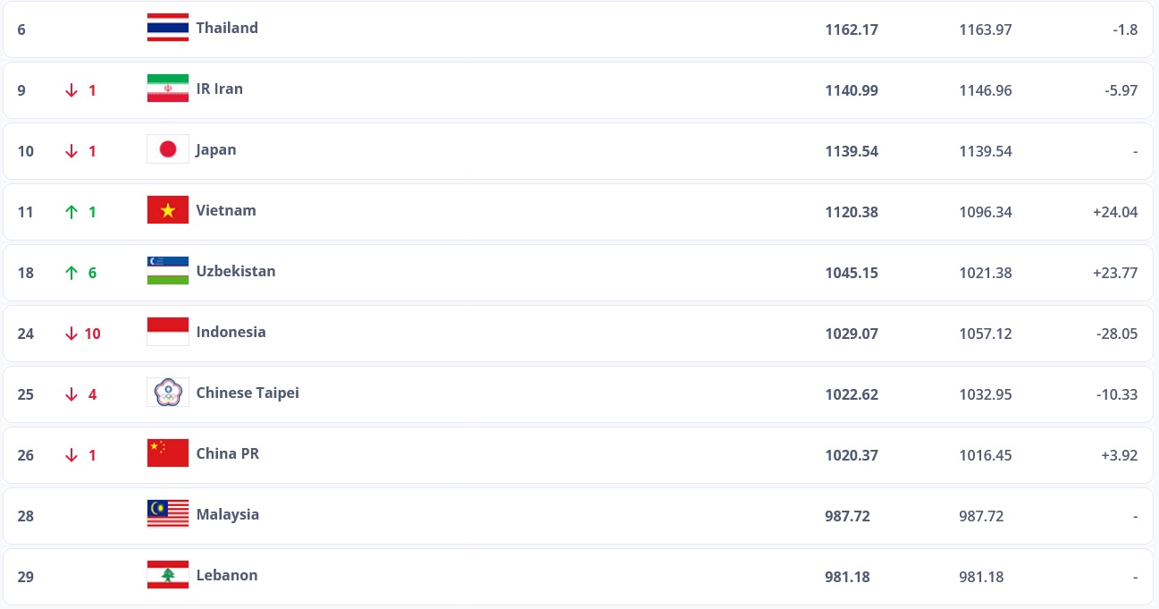The height and width of the screenshot is (609, 1159).
Task: Click Malaysia's previous points 987.72
Action: [x=981, y=516]
